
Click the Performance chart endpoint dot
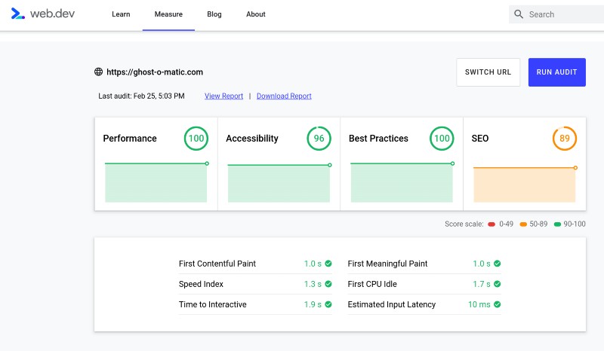[207, 163]
